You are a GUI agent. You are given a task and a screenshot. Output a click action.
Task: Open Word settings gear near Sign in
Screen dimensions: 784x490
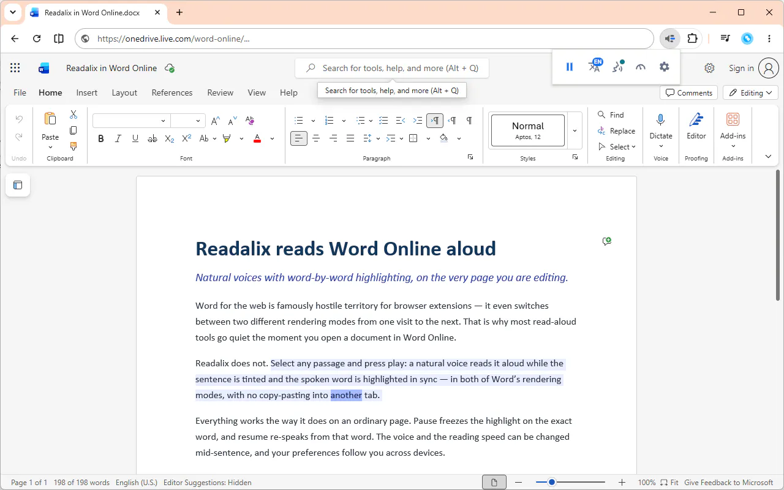[x=709, y=68]
